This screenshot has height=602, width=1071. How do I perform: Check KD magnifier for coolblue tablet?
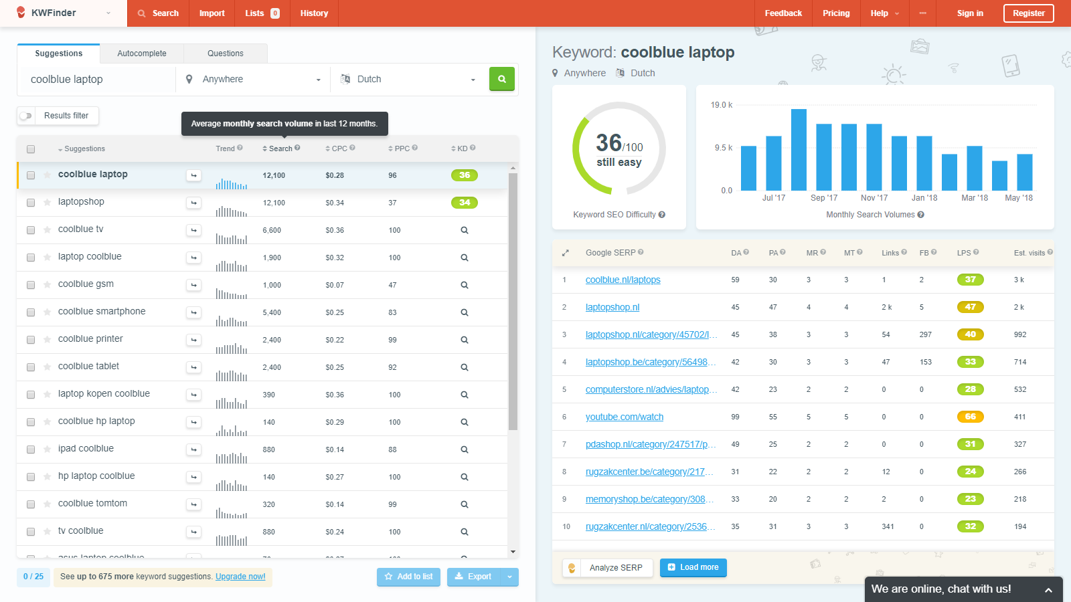[x=465, y=367]
